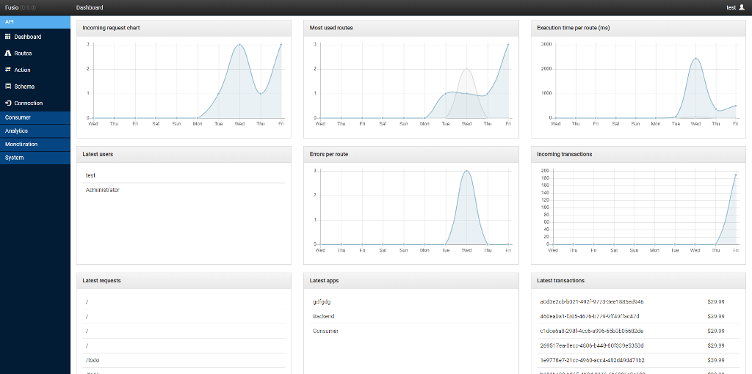Viewport: 752px width, 374px height.
Task: Click the peak point in Errors per route chart
Action: (x=466, y=171)
